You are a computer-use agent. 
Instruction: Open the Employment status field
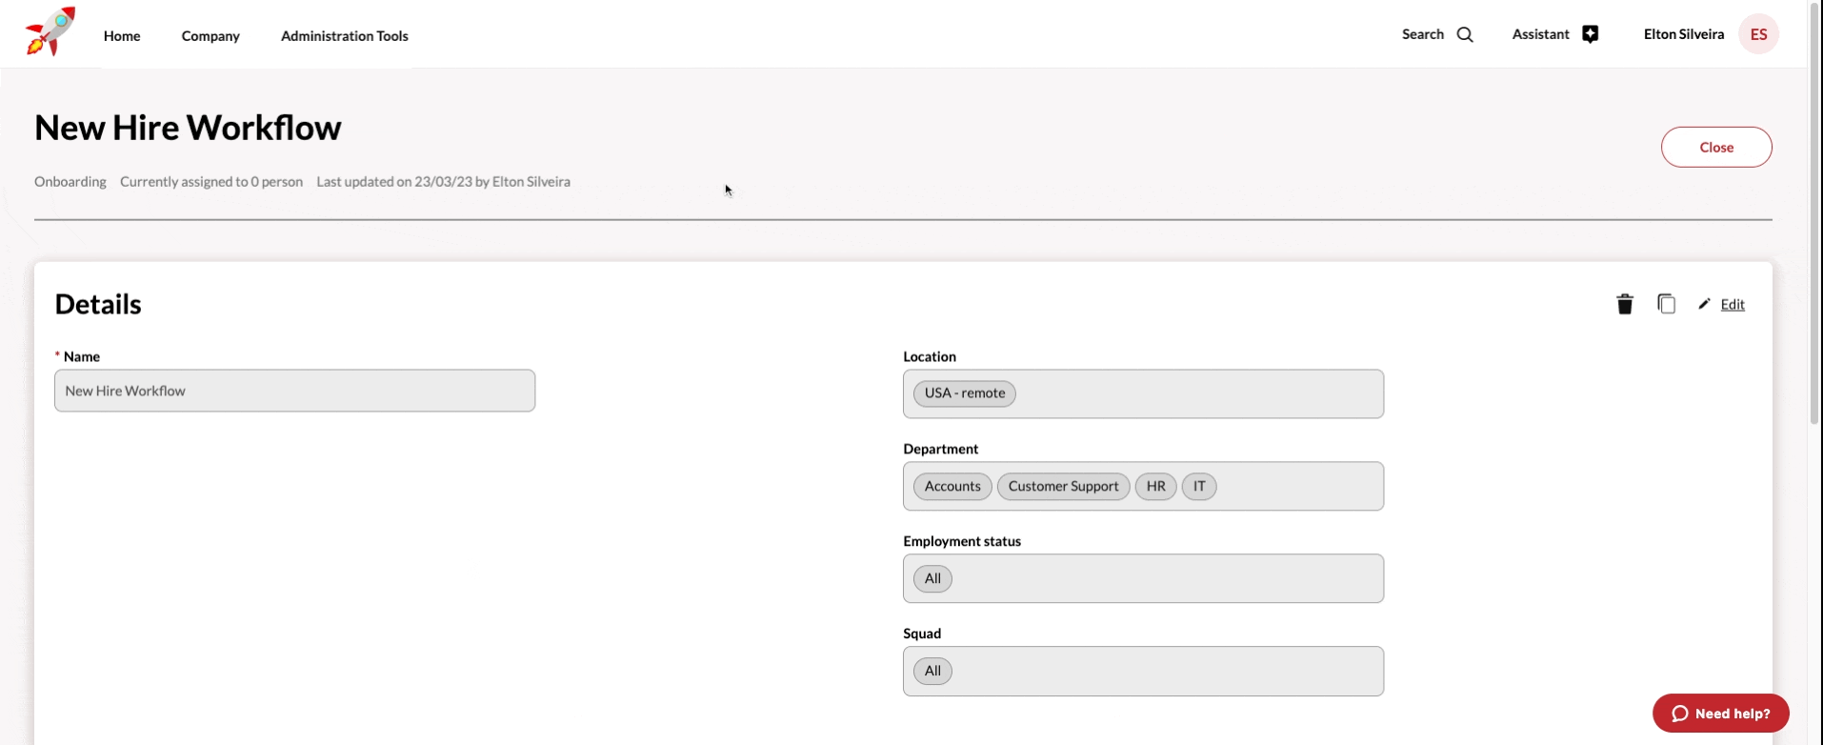tap(1162, 578)
